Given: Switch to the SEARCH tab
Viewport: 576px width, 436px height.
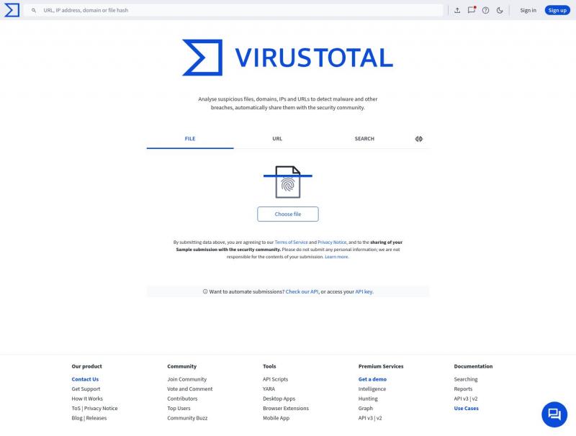Looking at the screenshot, I should tap(364, 139).
